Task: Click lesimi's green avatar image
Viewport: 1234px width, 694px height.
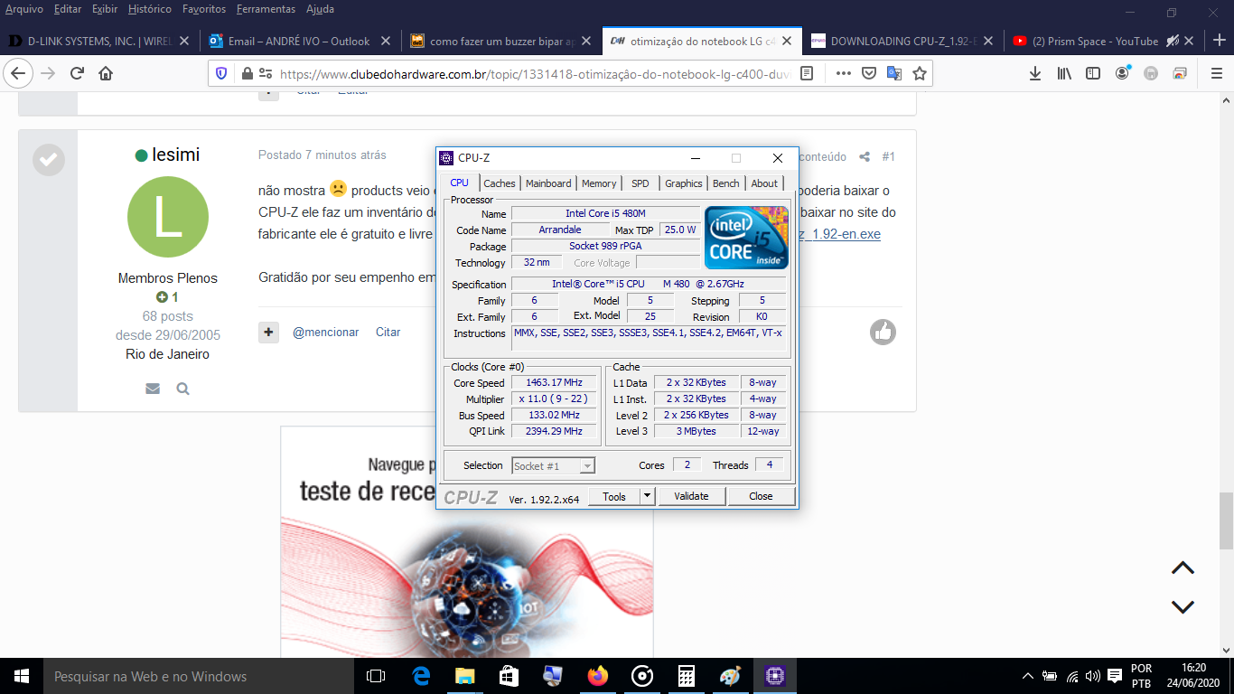Action: [168, 217]
